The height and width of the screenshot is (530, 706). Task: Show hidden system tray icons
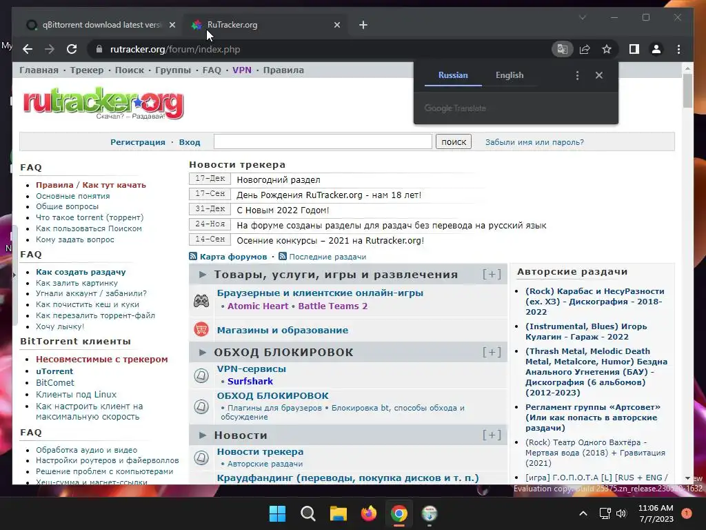pyautogui.click(x=583, y=513)
